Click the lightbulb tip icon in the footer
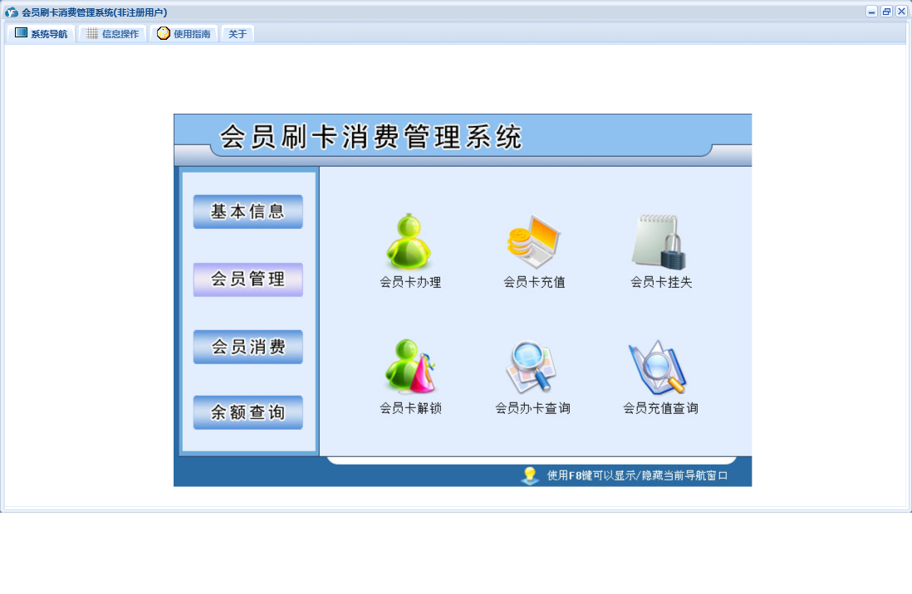 [x=529, y=475]
